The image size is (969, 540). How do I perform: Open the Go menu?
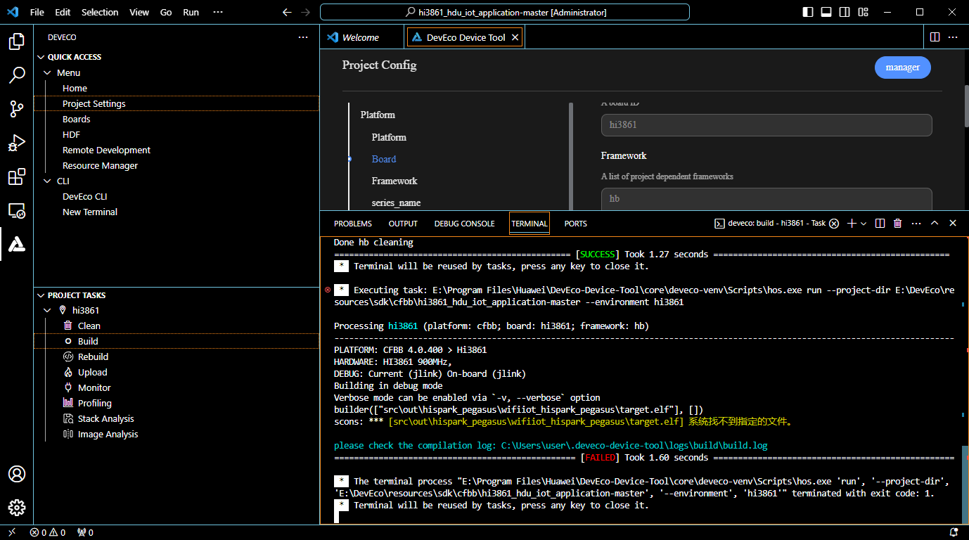(166, 12)
